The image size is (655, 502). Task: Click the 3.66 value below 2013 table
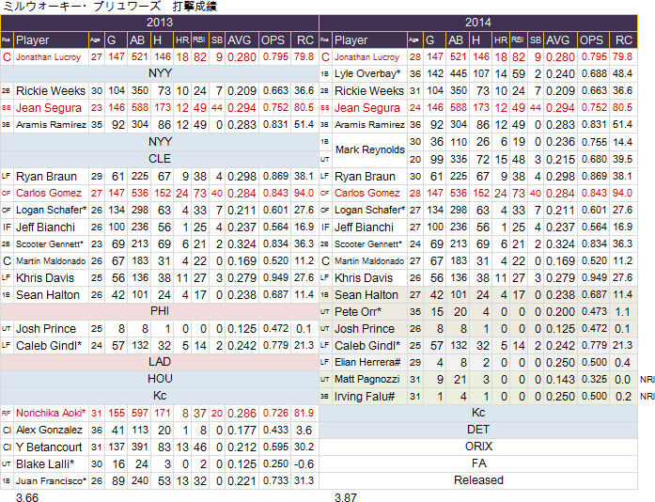coord(27,497)
